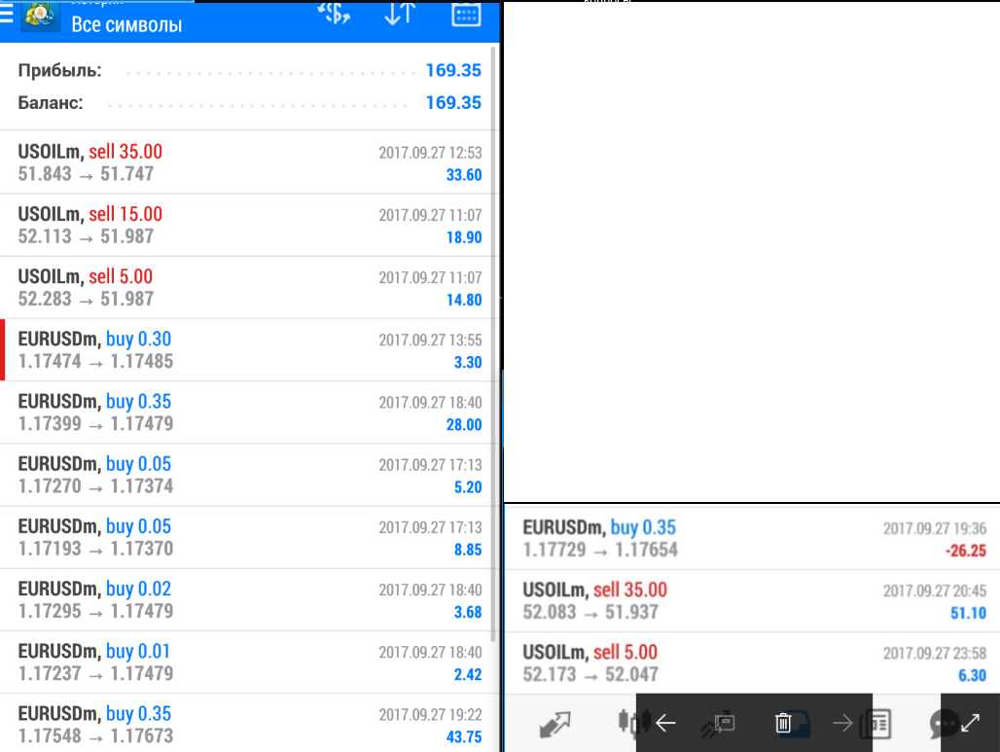Click the profit value 18.90
The height and width of the screenshot is (752, 1000).
coord(464,237)
